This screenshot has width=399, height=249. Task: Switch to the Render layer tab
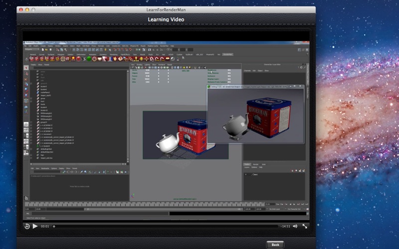[x=255, y=164]
